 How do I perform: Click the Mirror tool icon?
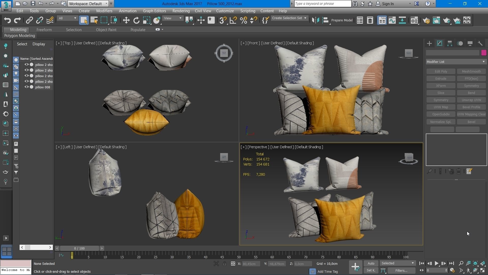coord(315,20)
